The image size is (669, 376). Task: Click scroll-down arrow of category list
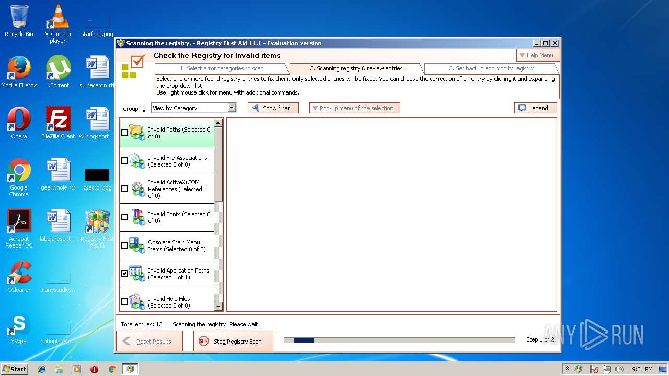(x=218, y=307)
